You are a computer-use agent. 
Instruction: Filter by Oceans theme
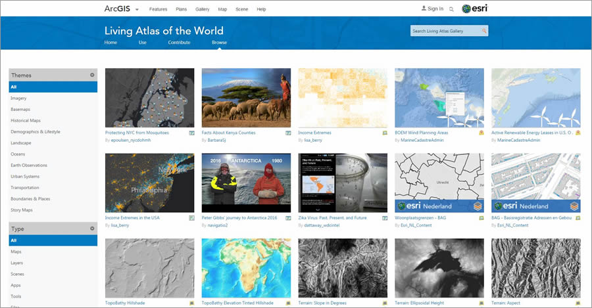click(18, 154)
